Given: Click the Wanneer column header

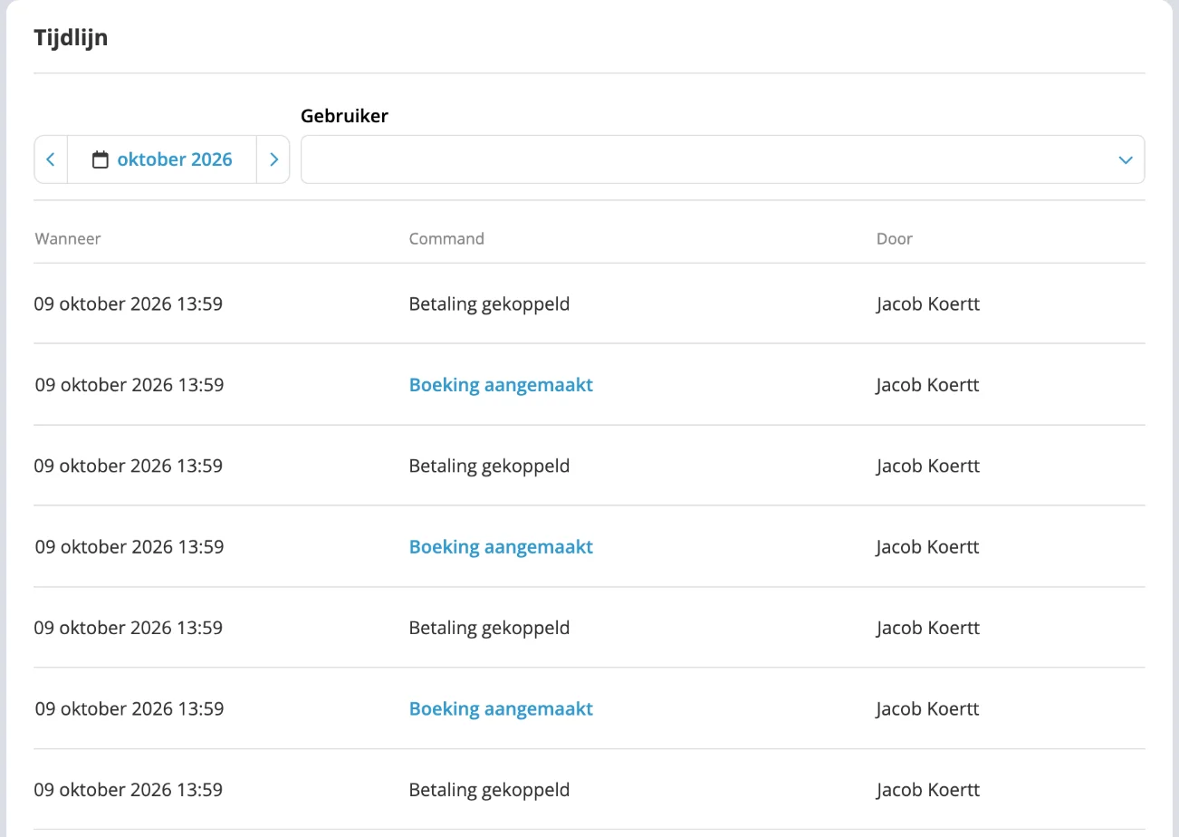Looking at the screenshot, I should 68,239.
